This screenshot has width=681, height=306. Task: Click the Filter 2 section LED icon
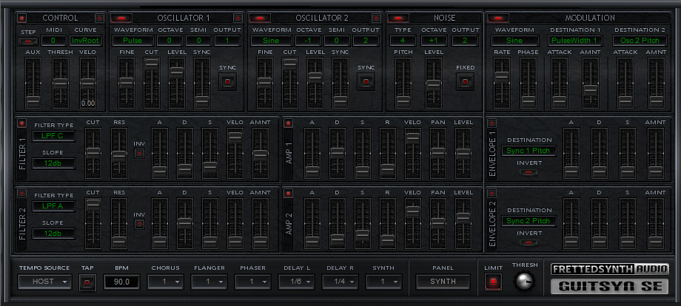point(21,194)
